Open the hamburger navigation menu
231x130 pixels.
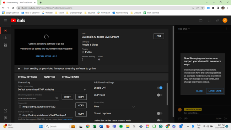click(x=5, y=20)
